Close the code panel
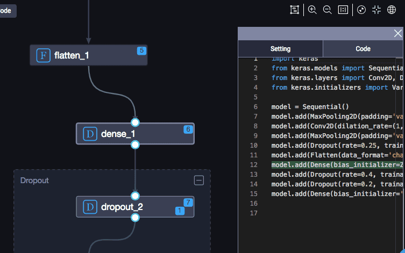Viewport: 405px width, 253px height. [398, 33]
